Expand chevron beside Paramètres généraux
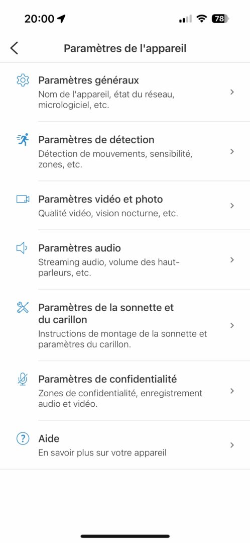 [x=232, y=92]
